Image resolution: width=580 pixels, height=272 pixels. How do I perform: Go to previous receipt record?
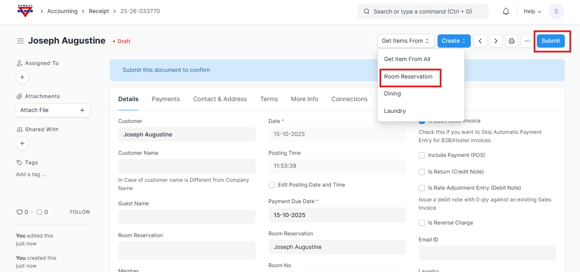click(x=480, y=41)
